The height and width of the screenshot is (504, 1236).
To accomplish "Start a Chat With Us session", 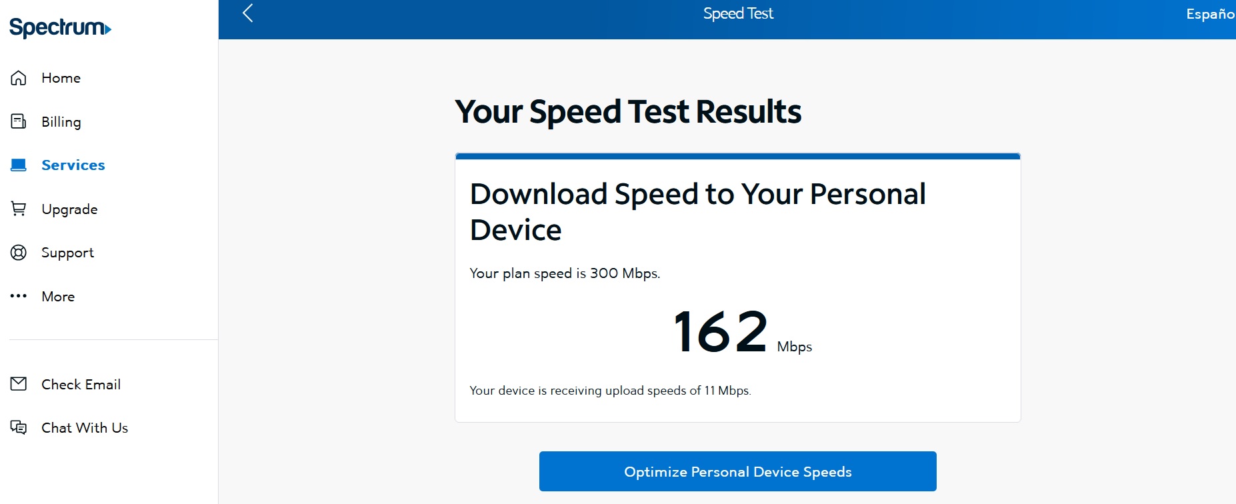I will [x=85, y=427].
